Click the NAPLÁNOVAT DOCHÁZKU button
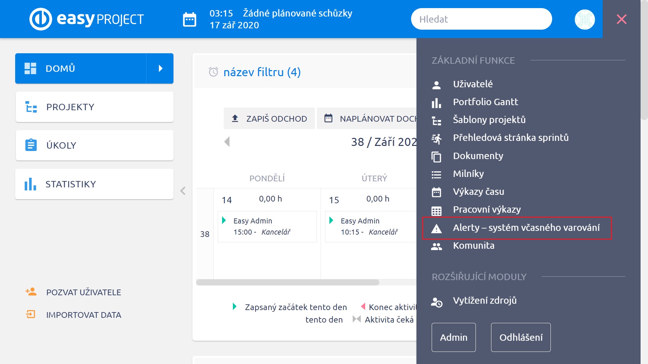This screenshot has height=364, width=648. [367, 118]
